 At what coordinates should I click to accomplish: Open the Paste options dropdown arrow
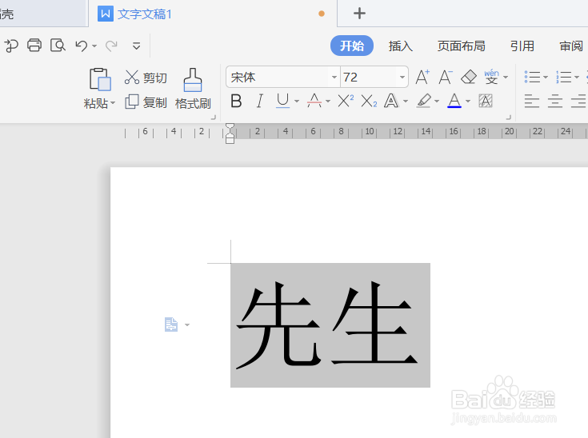coord(113,102)
